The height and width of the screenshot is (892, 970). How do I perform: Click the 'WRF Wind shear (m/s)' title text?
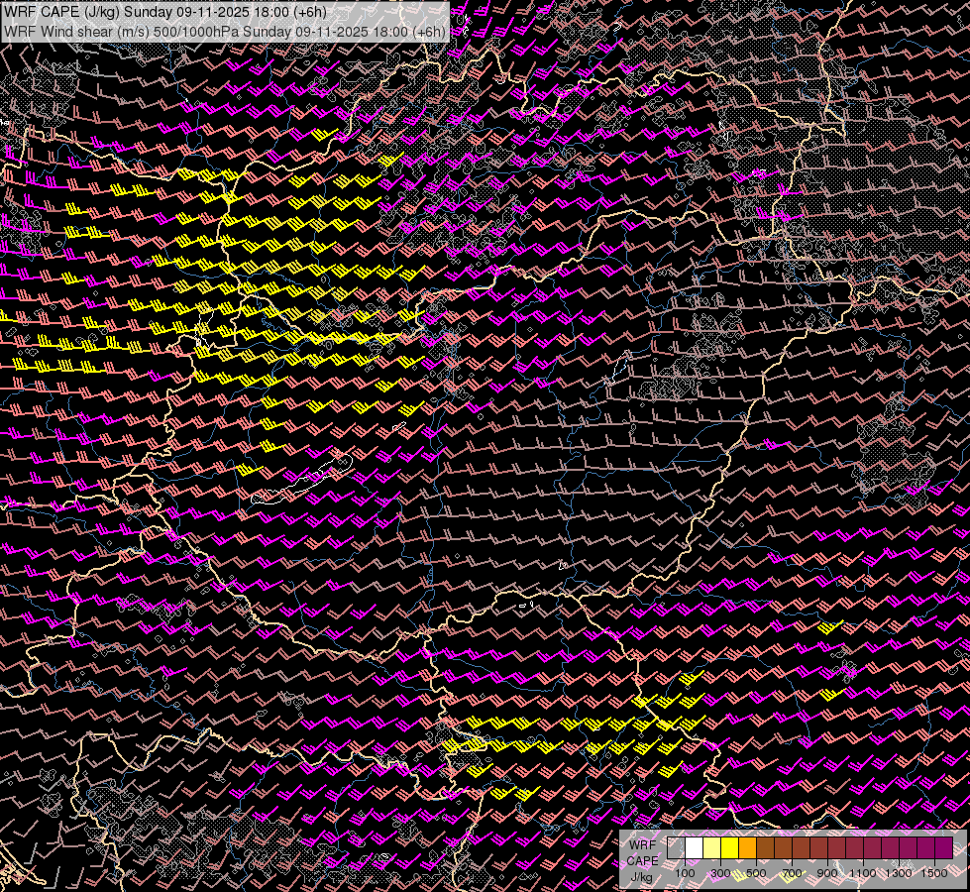point(74,31)
